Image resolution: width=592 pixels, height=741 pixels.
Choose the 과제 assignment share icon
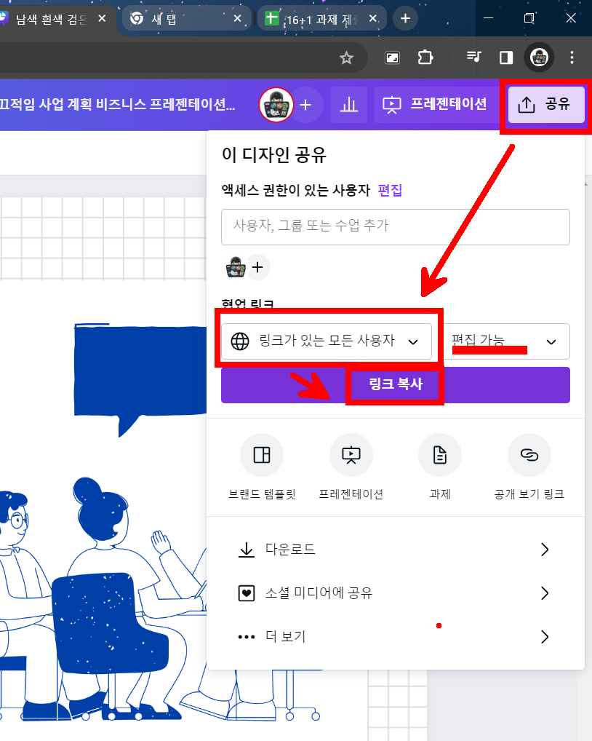[x=439, y=455]
